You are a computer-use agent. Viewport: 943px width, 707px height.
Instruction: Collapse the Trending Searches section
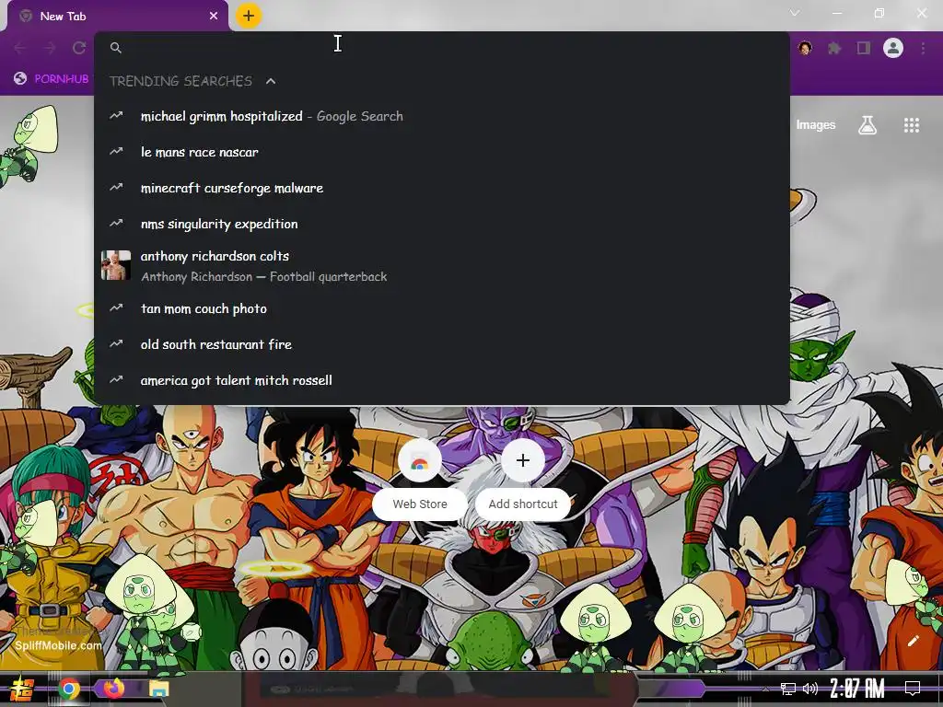(x=271, y=81)
